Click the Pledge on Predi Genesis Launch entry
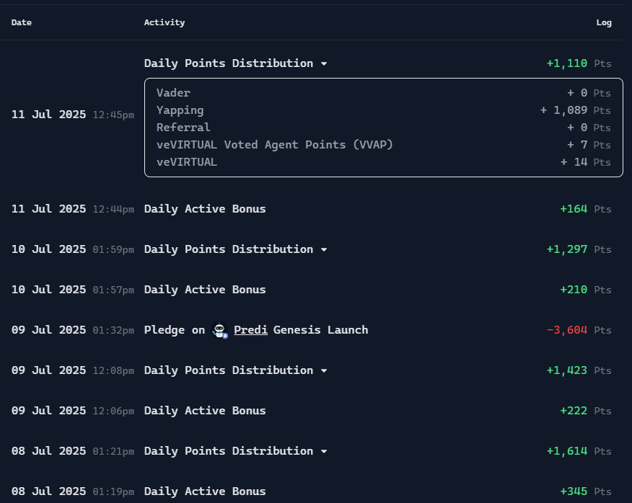Image resolution: width=632 pixels, height=503 pixels. coord(256,330)
